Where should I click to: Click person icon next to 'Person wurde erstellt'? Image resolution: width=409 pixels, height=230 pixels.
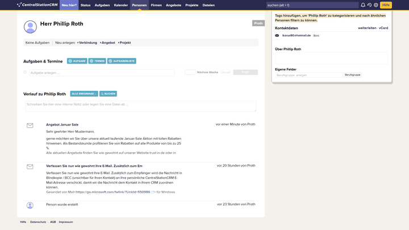[30, 205]
